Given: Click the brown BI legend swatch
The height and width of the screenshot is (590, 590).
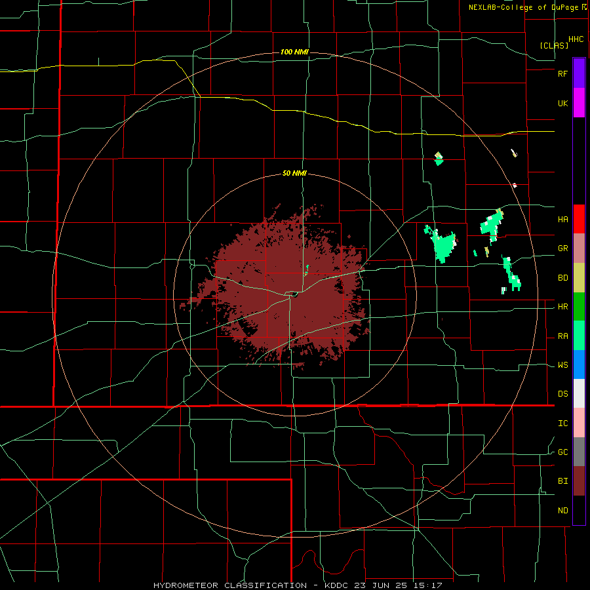Looking at the screenshot, I should coord(579,481).
